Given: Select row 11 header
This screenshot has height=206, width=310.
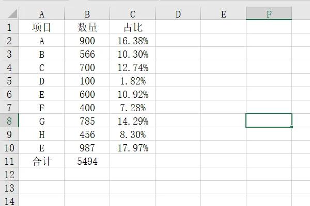Looking at the screenshot, I should click(9, 161).
